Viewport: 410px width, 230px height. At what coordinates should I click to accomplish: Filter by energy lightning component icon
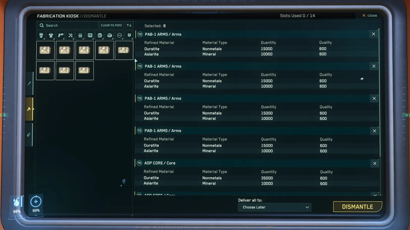(x=90, y=35)
